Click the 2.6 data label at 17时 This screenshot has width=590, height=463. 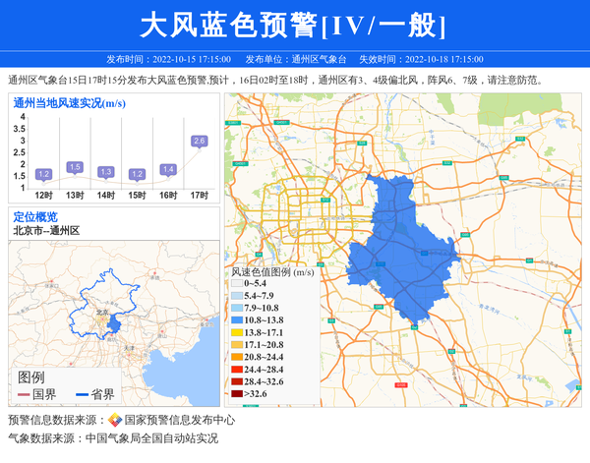[x=200, y=142]
